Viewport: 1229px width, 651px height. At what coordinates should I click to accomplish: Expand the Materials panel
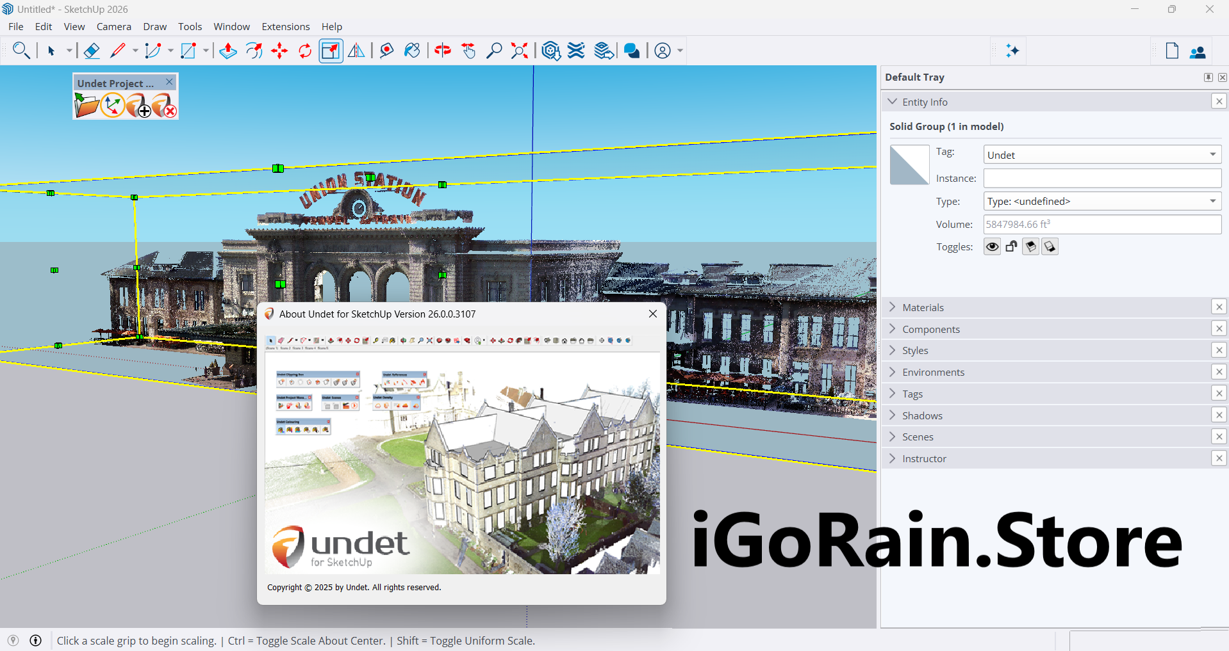pos(923,307)
